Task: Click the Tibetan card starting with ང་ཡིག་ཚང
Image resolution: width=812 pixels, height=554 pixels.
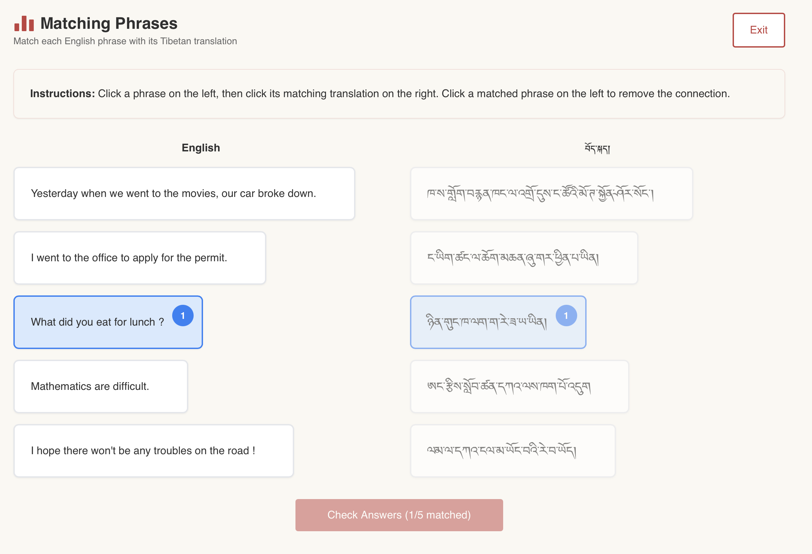Action: (x=524, y=258)
